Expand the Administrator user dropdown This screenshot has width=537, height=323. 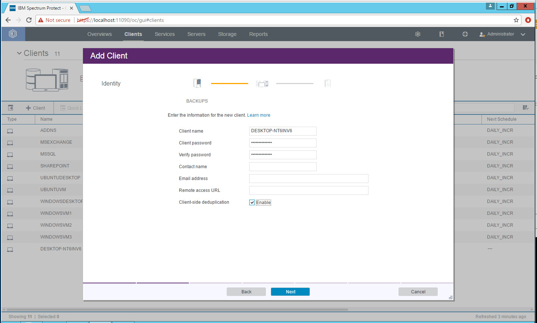502,34
